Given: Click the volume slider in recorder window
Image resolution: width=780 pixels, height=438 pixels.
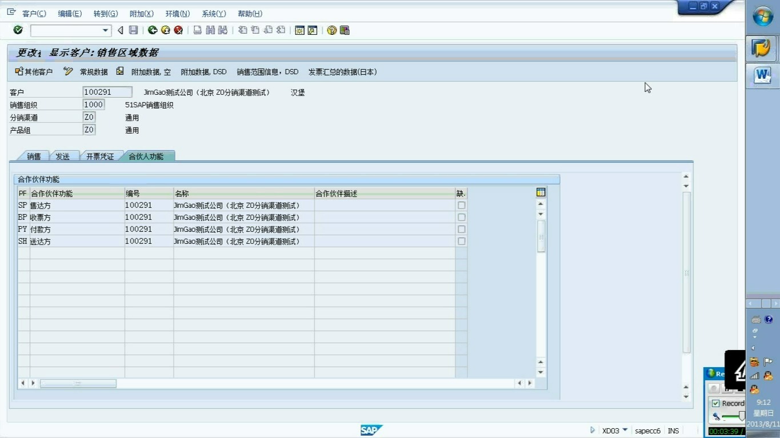Looking at the screenshot, I should coord(741,416).
